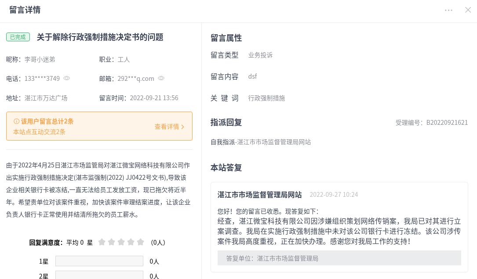477x279 pixels.
Task: Click the 已完成 status tag
Action: [x=18, y=37]
